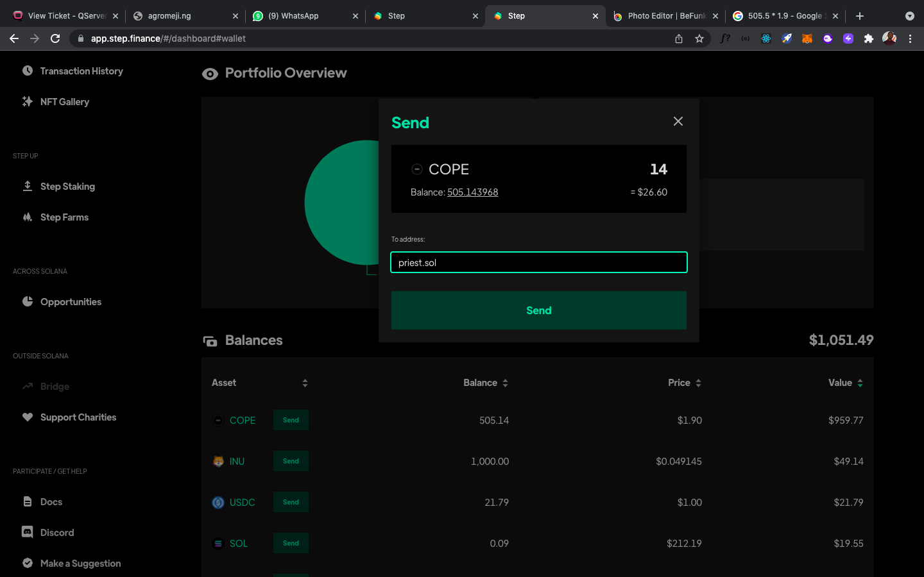The image size is (924, 577).
Task: Switch to the WhatsApp tab
Action: coord(305,16)
